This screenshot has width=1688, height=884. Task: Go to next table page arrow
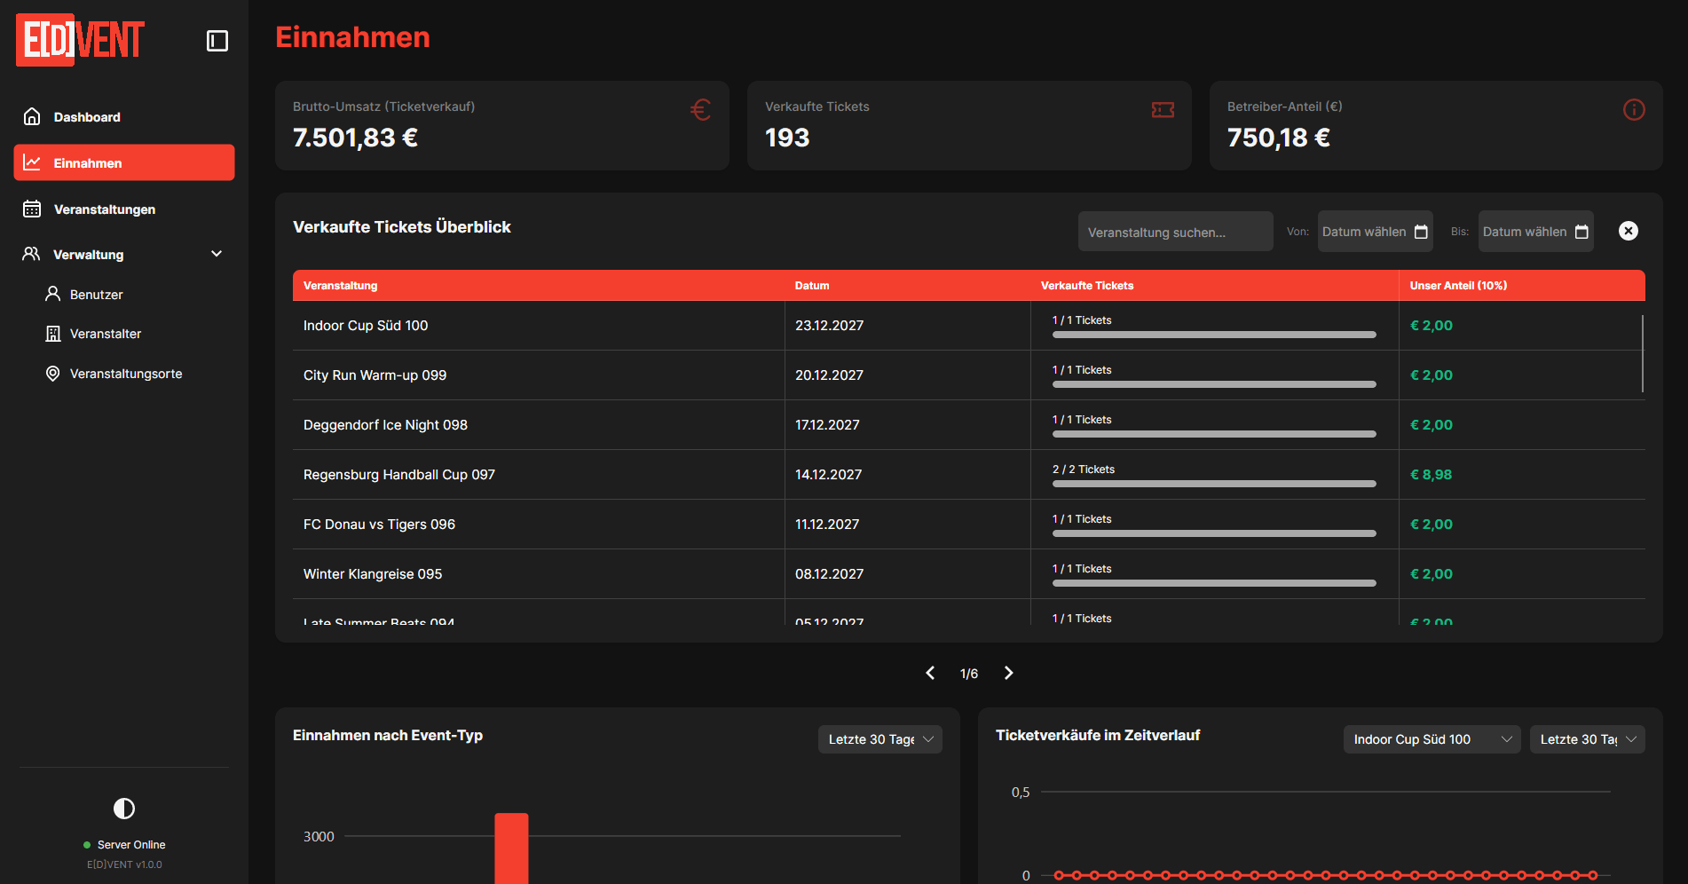[1008, 673]
